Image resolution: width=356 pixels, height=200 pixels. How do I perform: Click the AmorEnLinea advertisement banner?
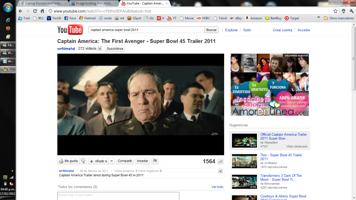coord(270,85)
